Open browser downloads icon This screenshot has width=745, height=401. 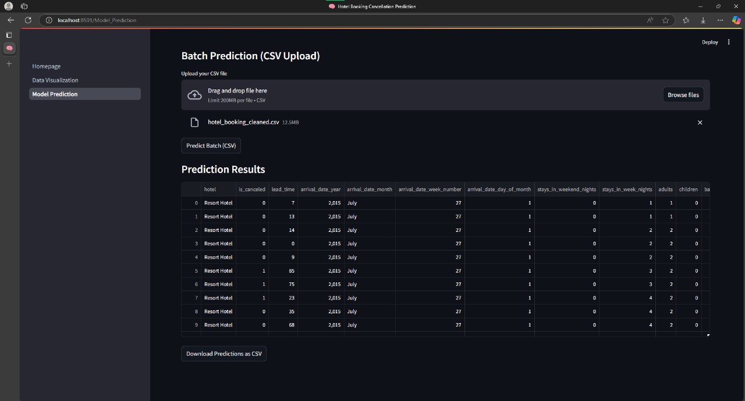[703, 20]
